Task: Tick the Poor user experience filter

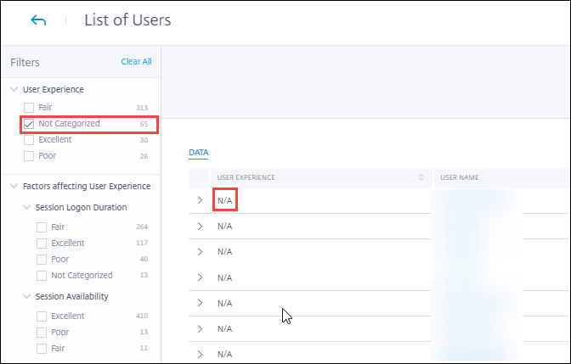Action: point(29,156)
